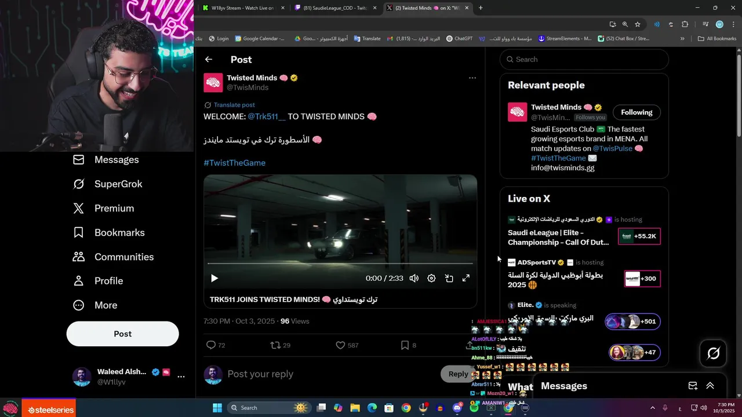Open File Explorer from taskbar
This screenshot has height=417, width=742.
tap(355, 408)
